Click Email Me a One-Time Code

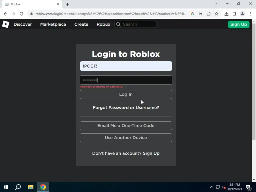coord(126,126)
